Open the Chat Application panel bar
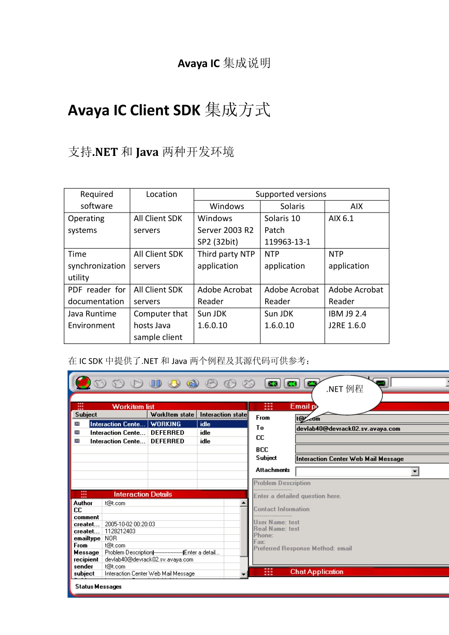 coord(349,572)
